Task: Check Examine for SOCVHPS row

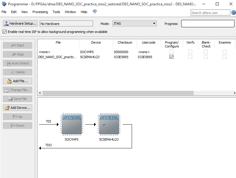Action: [x=225, y=52]
